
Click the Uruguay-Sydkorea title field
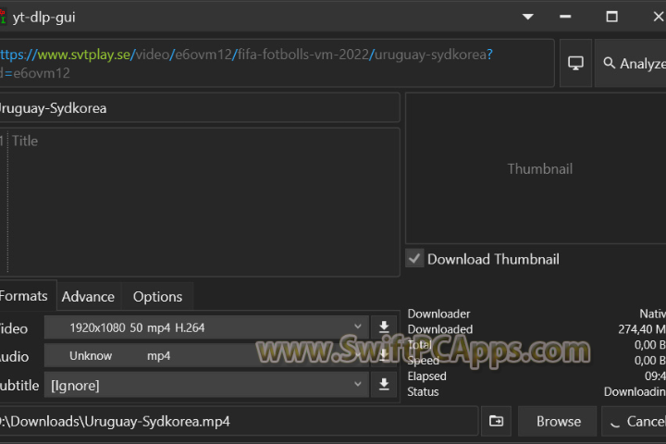click(199, 108)
